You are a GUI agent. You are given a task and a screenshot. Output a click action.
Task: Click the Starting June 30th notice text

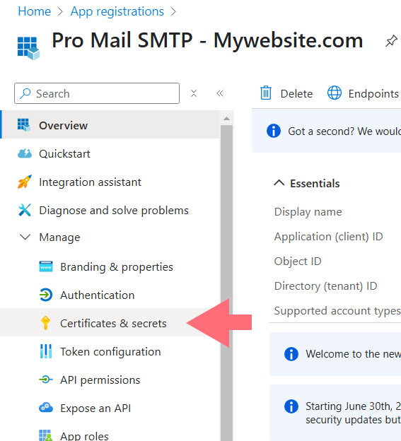(353, 413)
